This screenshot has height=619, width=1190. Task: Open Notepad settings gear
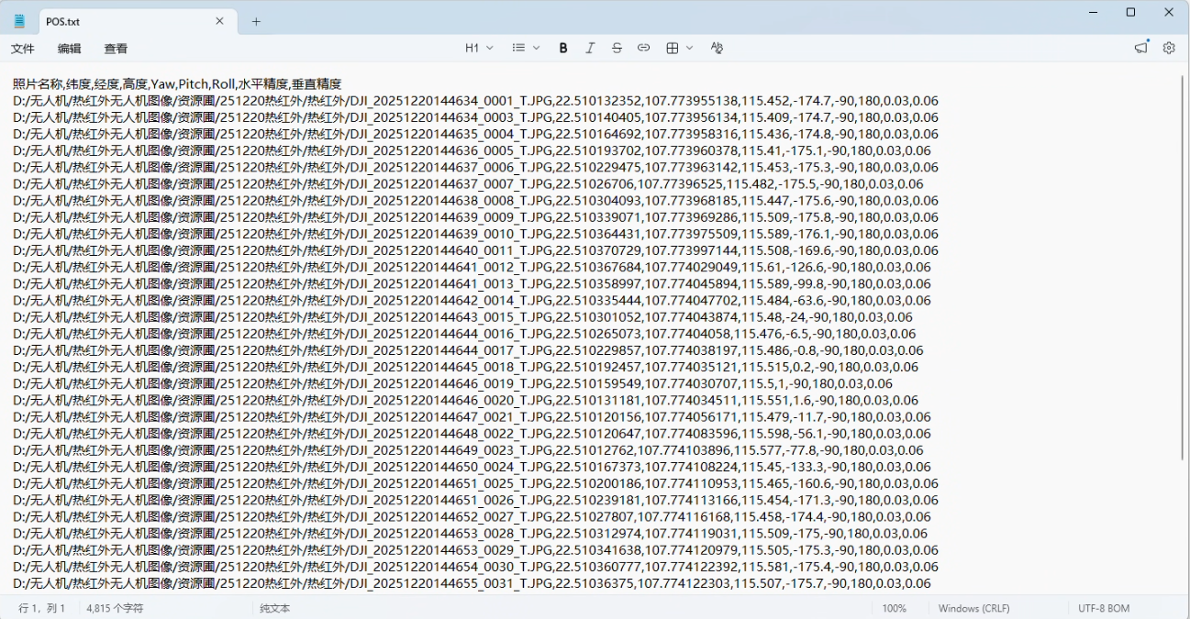coord(1169,48)
